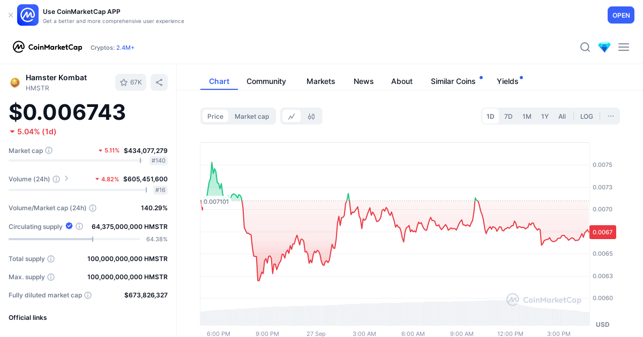Image resolution: width=643 pixels, height=337 pixels.
Task: Open chart more options ellipsis
Action: point(611,116)
